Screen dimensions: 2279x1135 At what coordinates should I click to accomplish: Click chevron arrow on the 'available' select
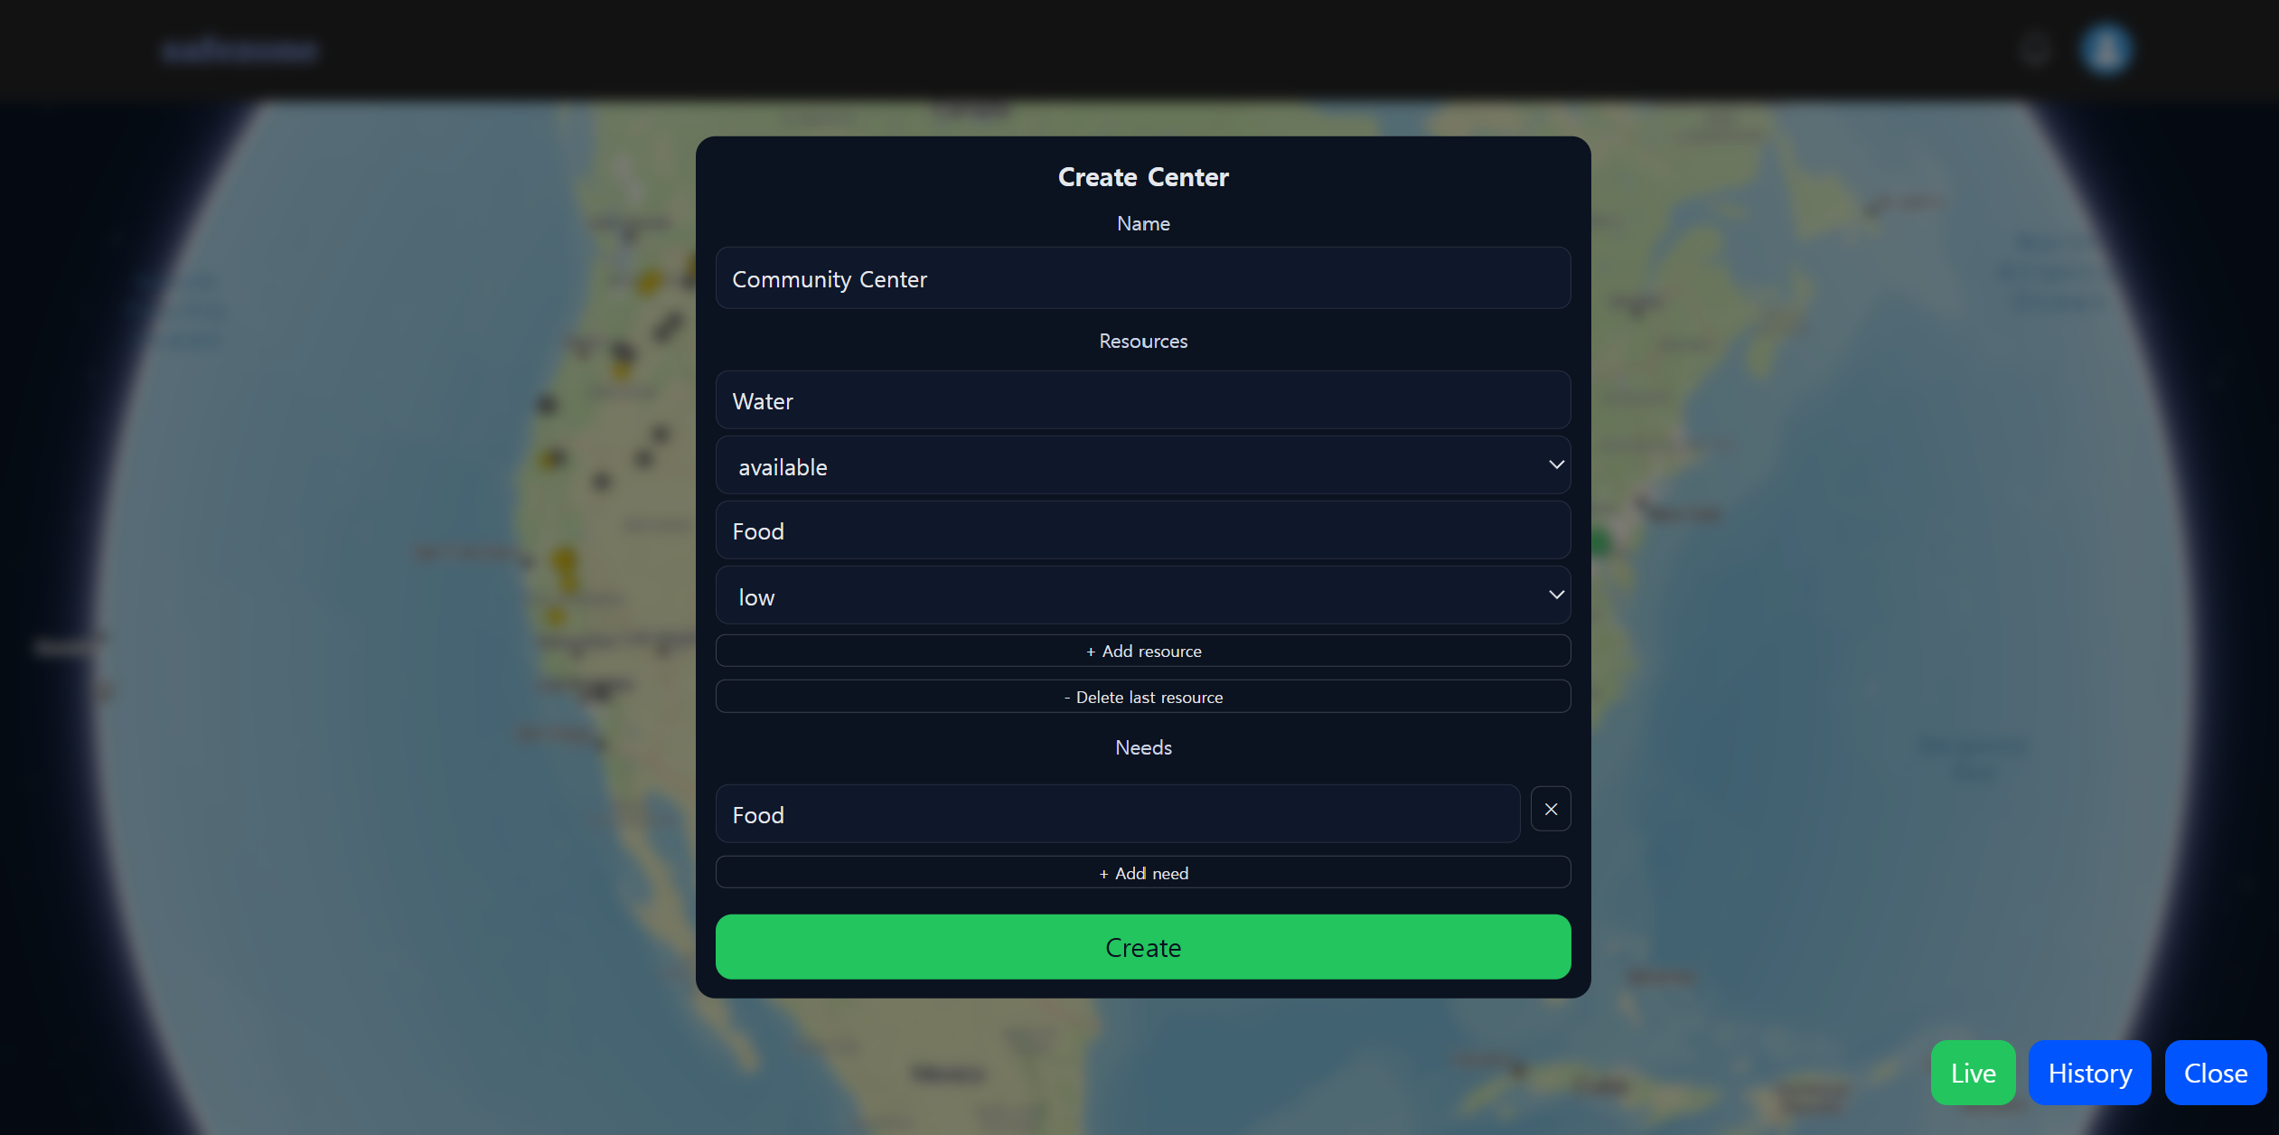coord(1556,465)
